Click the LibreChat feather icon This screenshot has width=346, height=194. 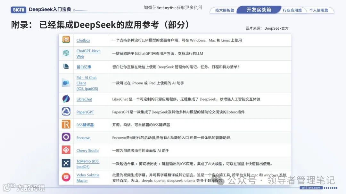tap(66, 99)
